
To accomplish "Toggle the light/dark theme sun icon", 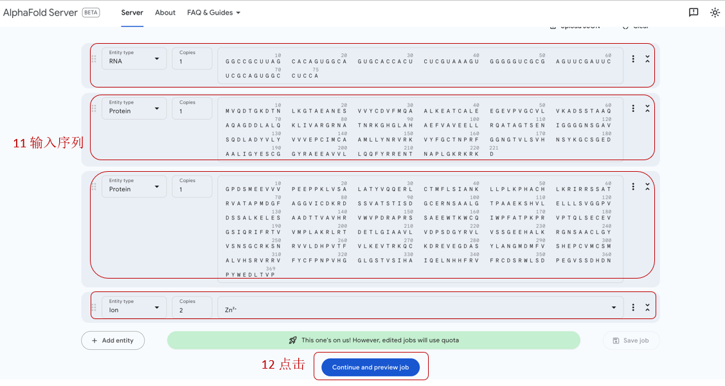I will [715, 12].
